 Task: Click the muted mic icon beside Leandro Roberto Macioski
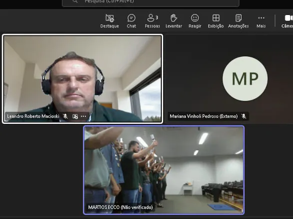[65, 116]
